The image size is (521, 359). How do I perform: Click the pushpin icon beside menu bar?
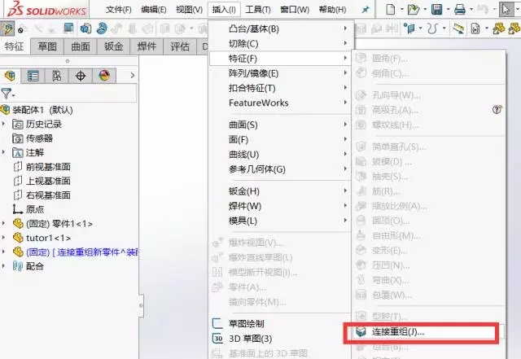tap(365, 10)
